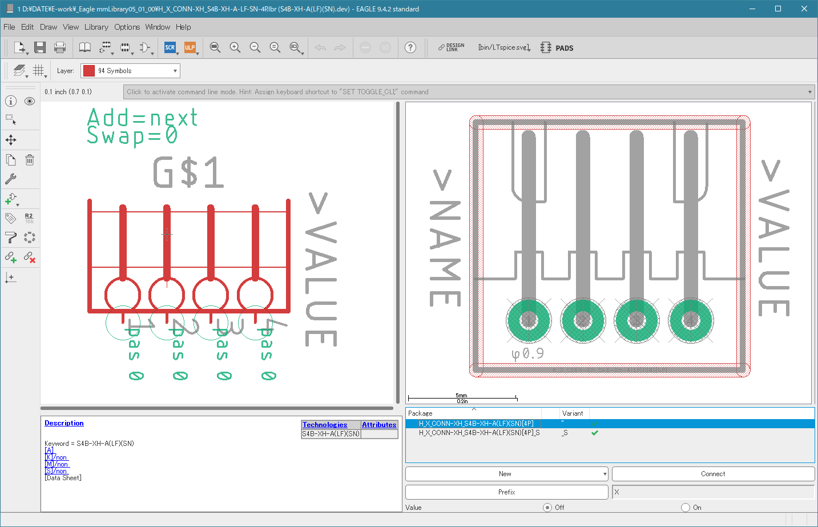
Task: Set Value radio button to Off
Action: [547, 507]
